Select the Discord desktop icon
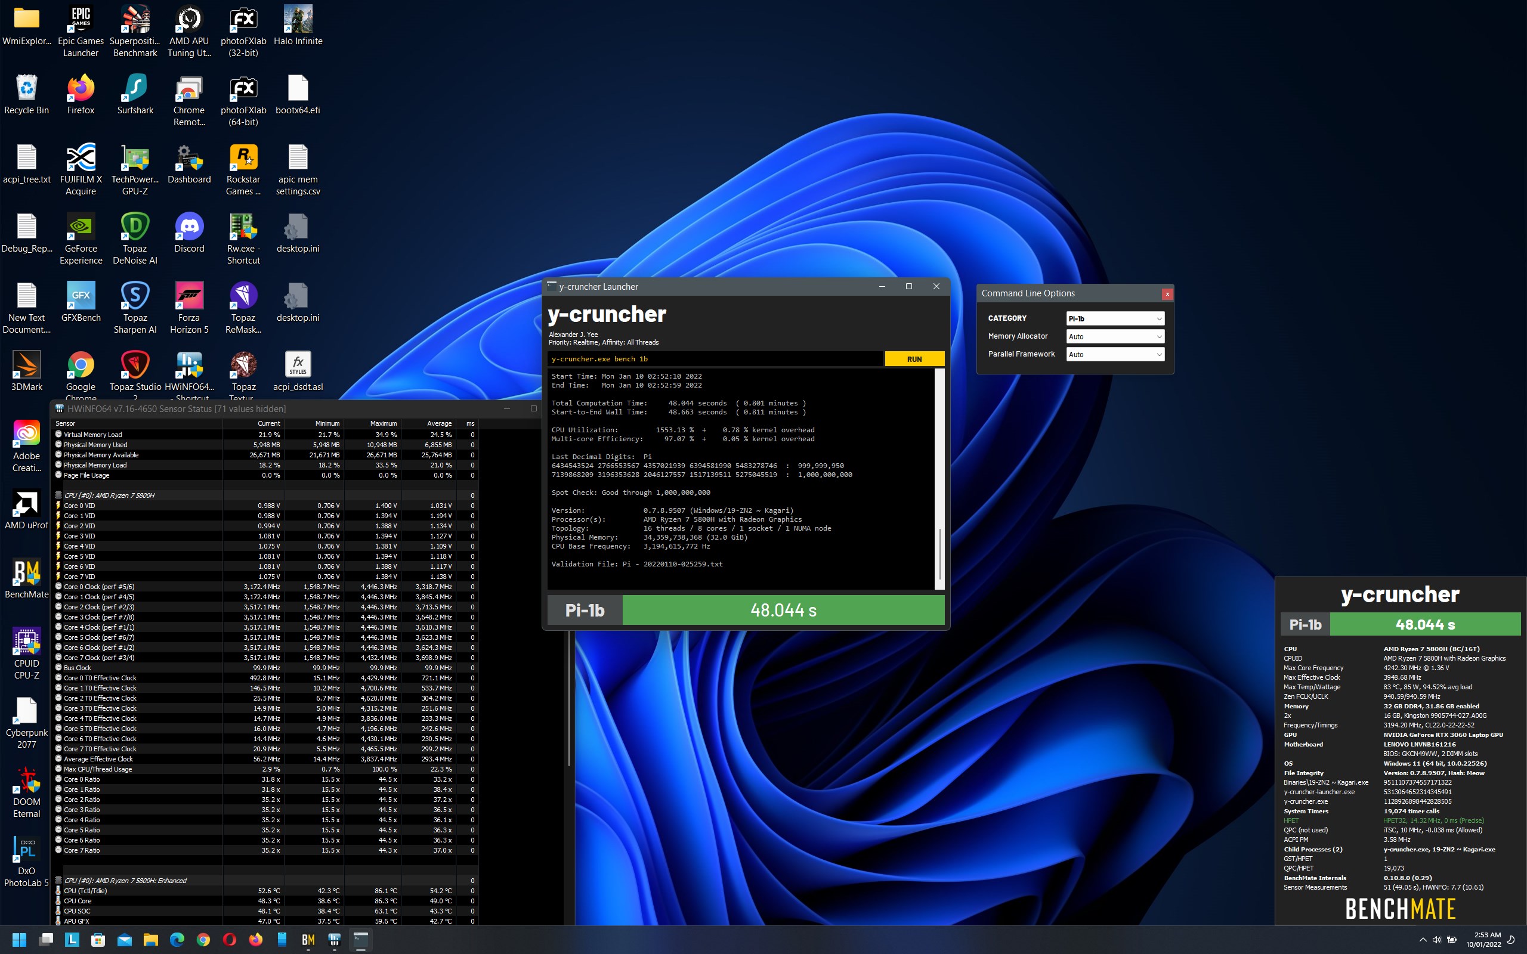The height and width of the screenshot is (954, 1527). (188, 234)
